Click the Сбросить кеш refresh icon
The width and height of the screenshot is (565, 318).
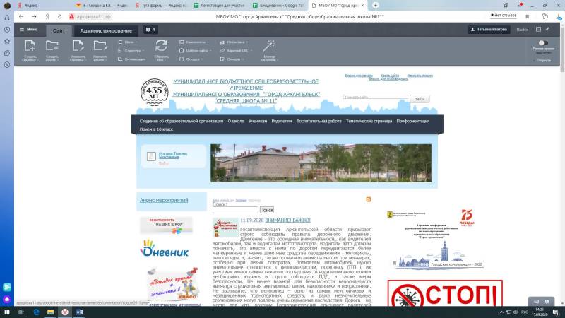click(x=161, y=47)
